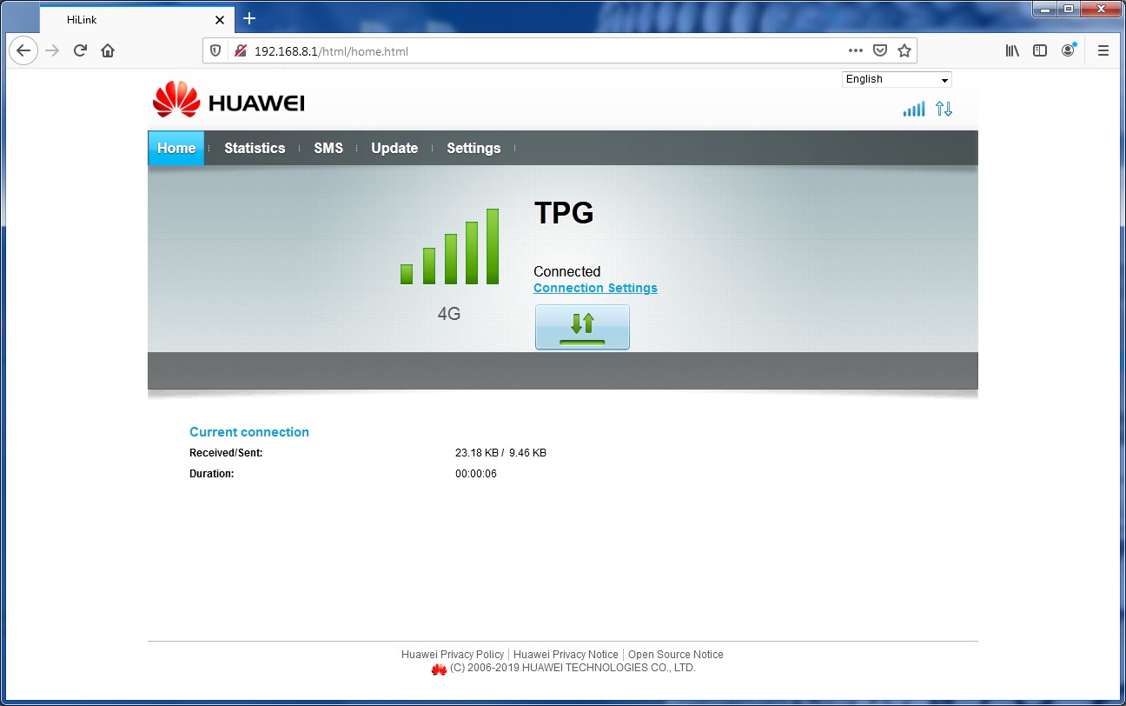This screenshot has width=1126, height=706.
Task: Open the Open Source Notice link
Action: coord(676,654)
